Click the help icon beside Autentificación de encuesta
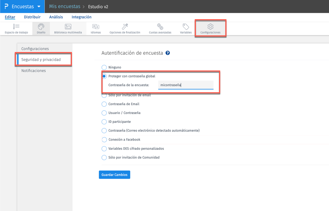The image size is (329, 211). [x=168, y=53]
